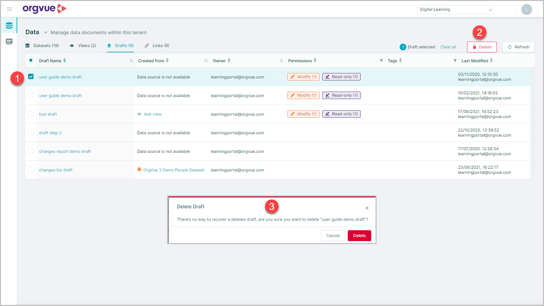Open OrgVue 3 Demo People Dataset link

pyautogui.click(x=174, y=170)
